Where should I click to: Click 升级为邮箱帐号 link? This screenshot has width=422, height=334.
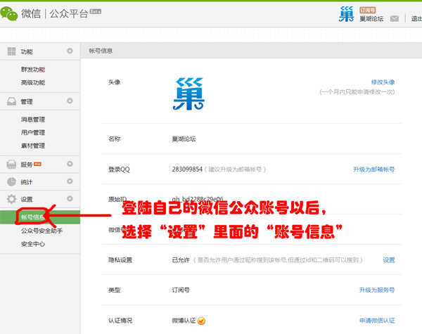click(x=374, y=169)
